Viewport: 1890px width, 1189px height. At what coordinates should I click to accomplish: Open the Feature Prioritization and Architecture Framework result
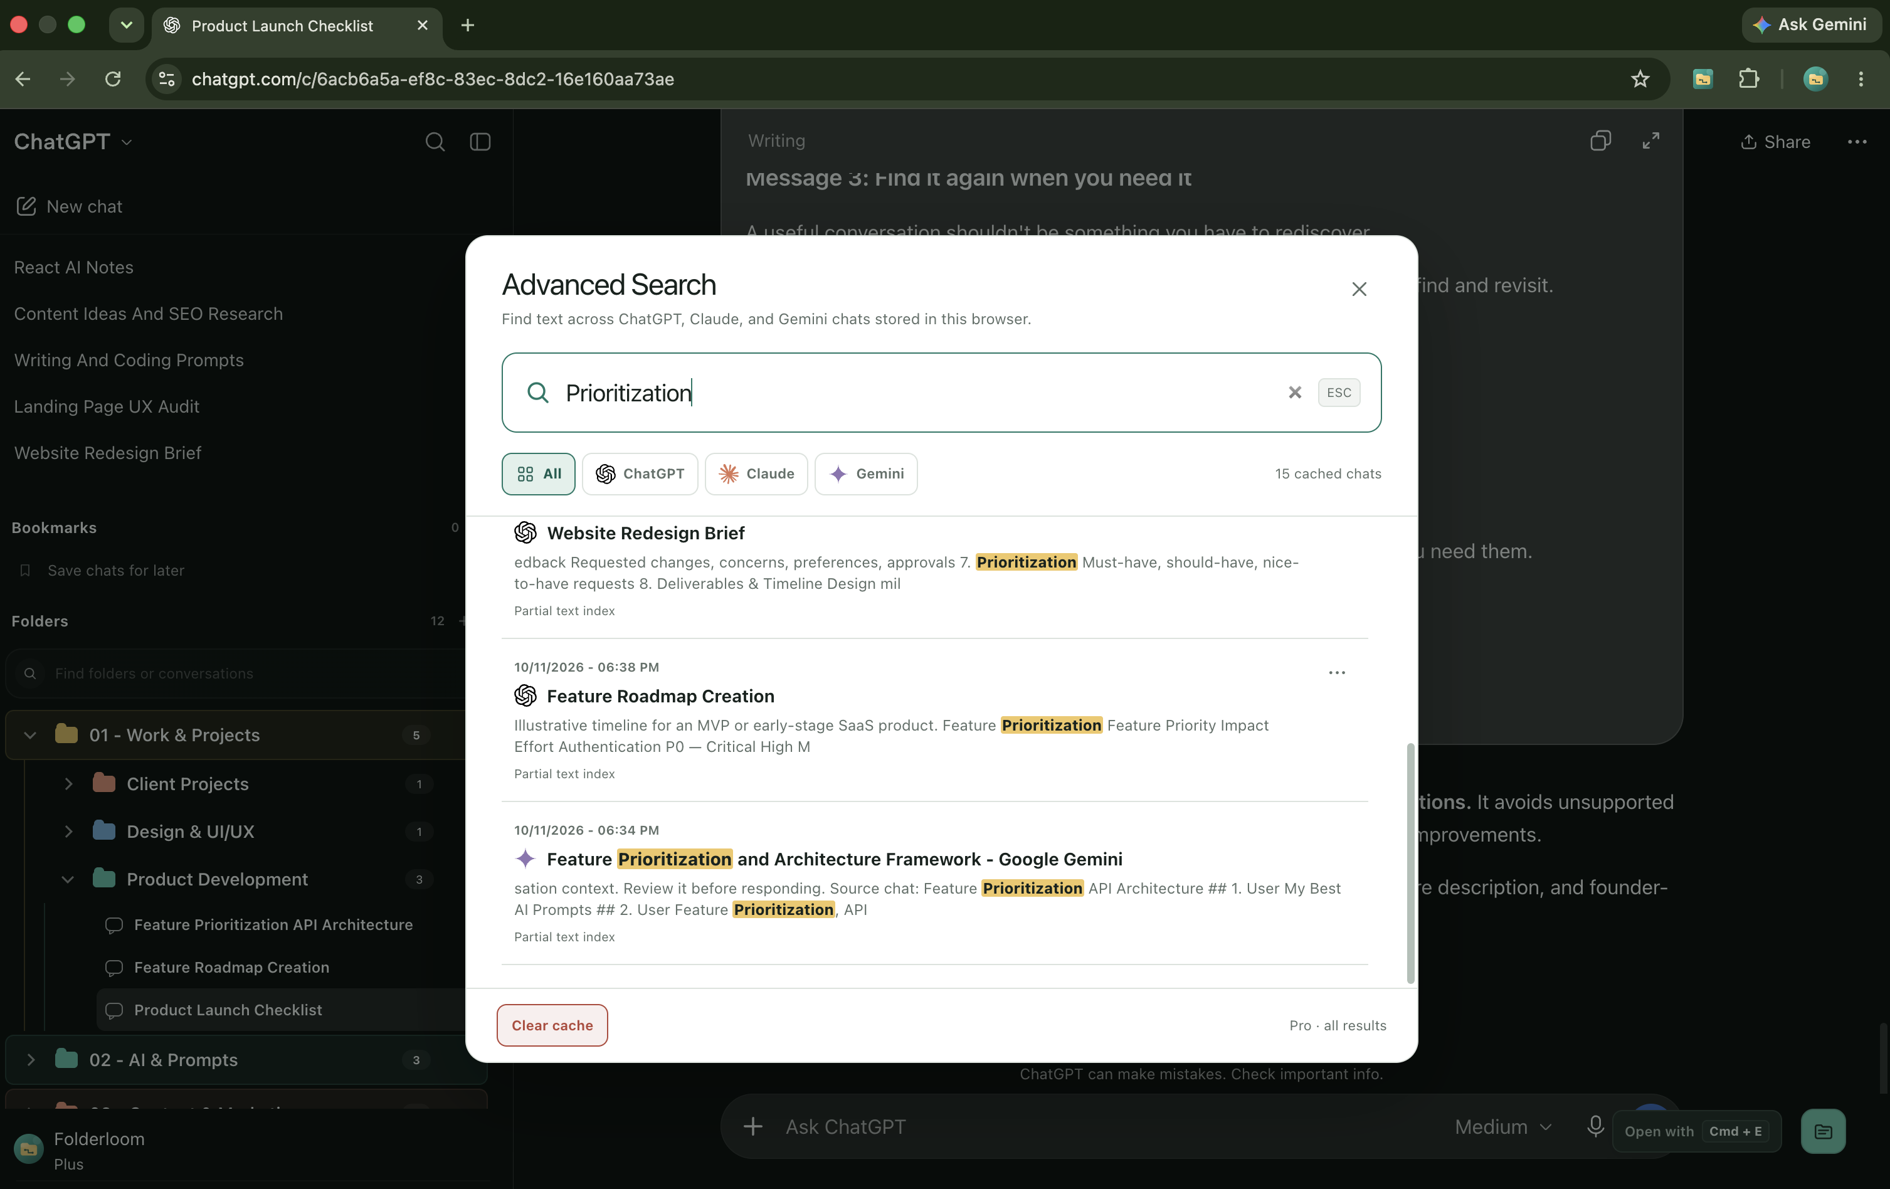click(835, 859)
